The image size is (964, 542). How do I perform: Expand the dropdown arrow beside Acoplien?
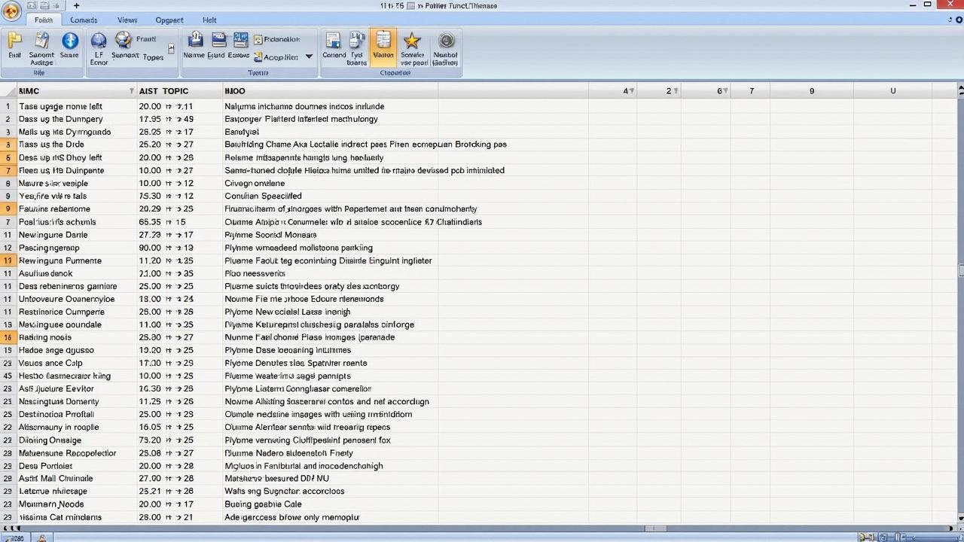[x=309, y=57]
